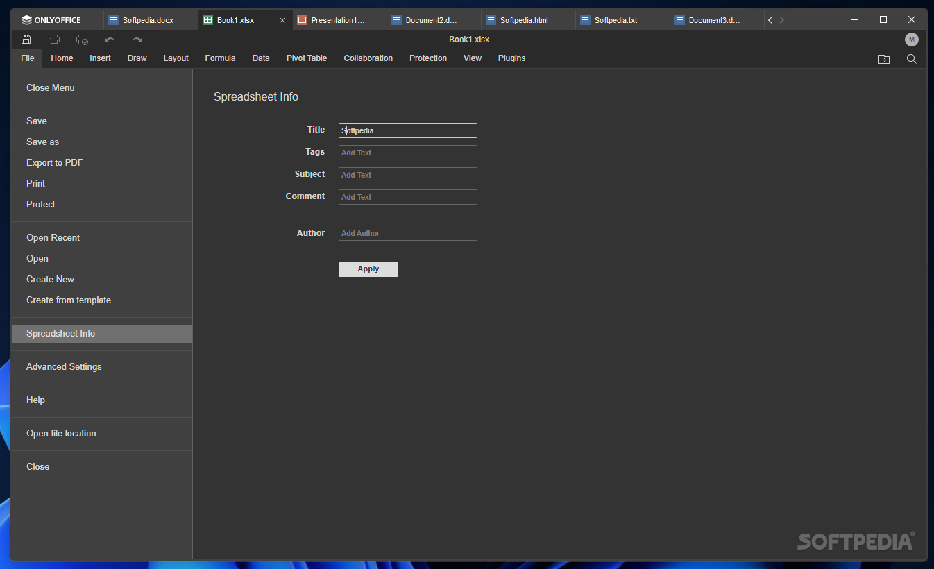934x569 pixels.
Task: Choose Print in file menu
Action: (x=102, y=184)
